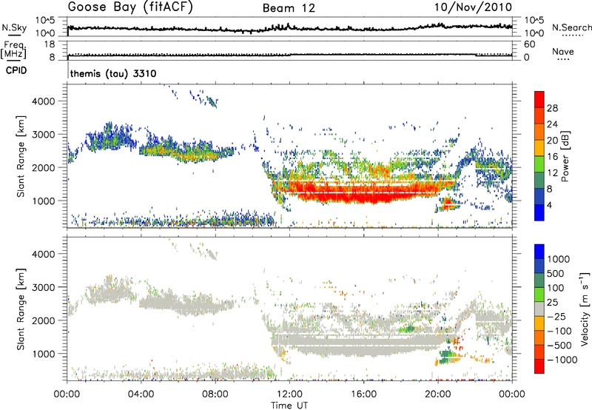The width and height of the screenshot is (592, 410).
Task: Click the "Slant Range [km]" label of velocity panel
Action: (x=21, y=309)
